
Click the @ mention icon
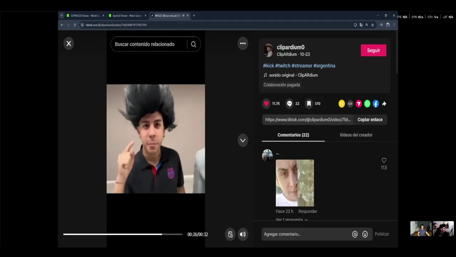355,234
